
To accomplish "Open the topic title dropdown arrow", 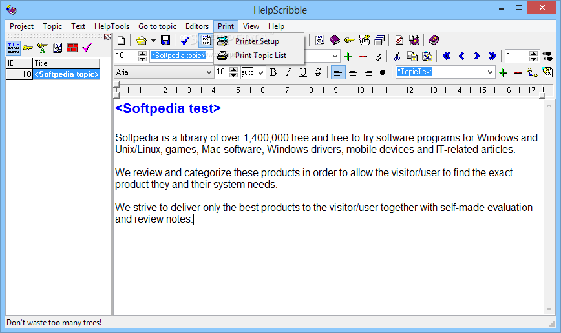I will (x=335, y=56).
